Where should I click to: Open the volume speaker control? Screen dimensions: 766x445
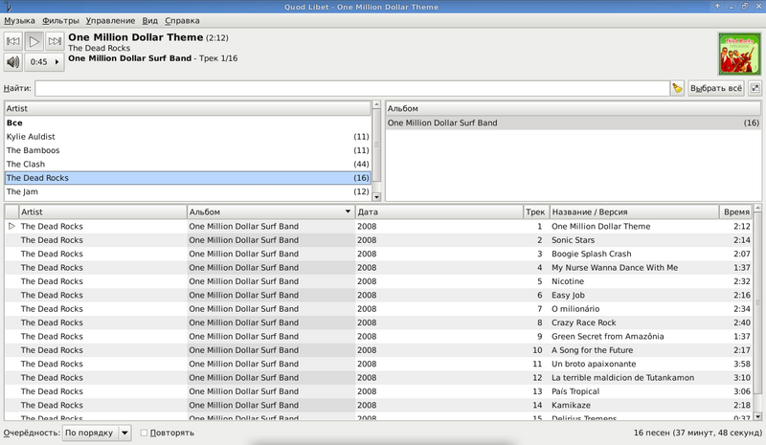pos(13,62)
